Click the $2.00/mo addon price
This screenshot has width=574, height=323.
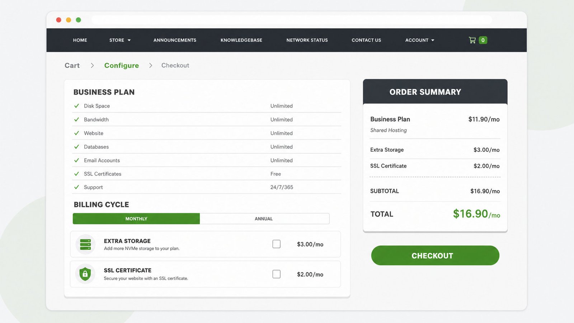click(310, 275)
